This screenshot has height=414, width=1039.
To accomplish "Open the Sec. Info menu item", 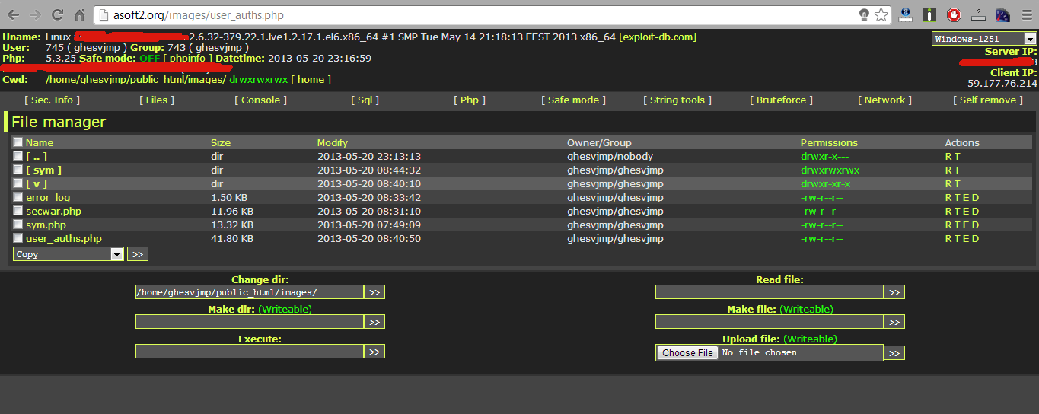I will coord(52,100).
